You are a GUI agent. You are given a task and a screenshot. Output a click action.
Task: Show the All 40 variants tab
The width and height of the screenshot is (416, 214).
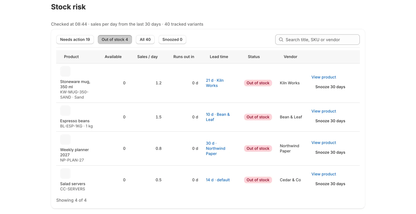click(x=145, y=39)
